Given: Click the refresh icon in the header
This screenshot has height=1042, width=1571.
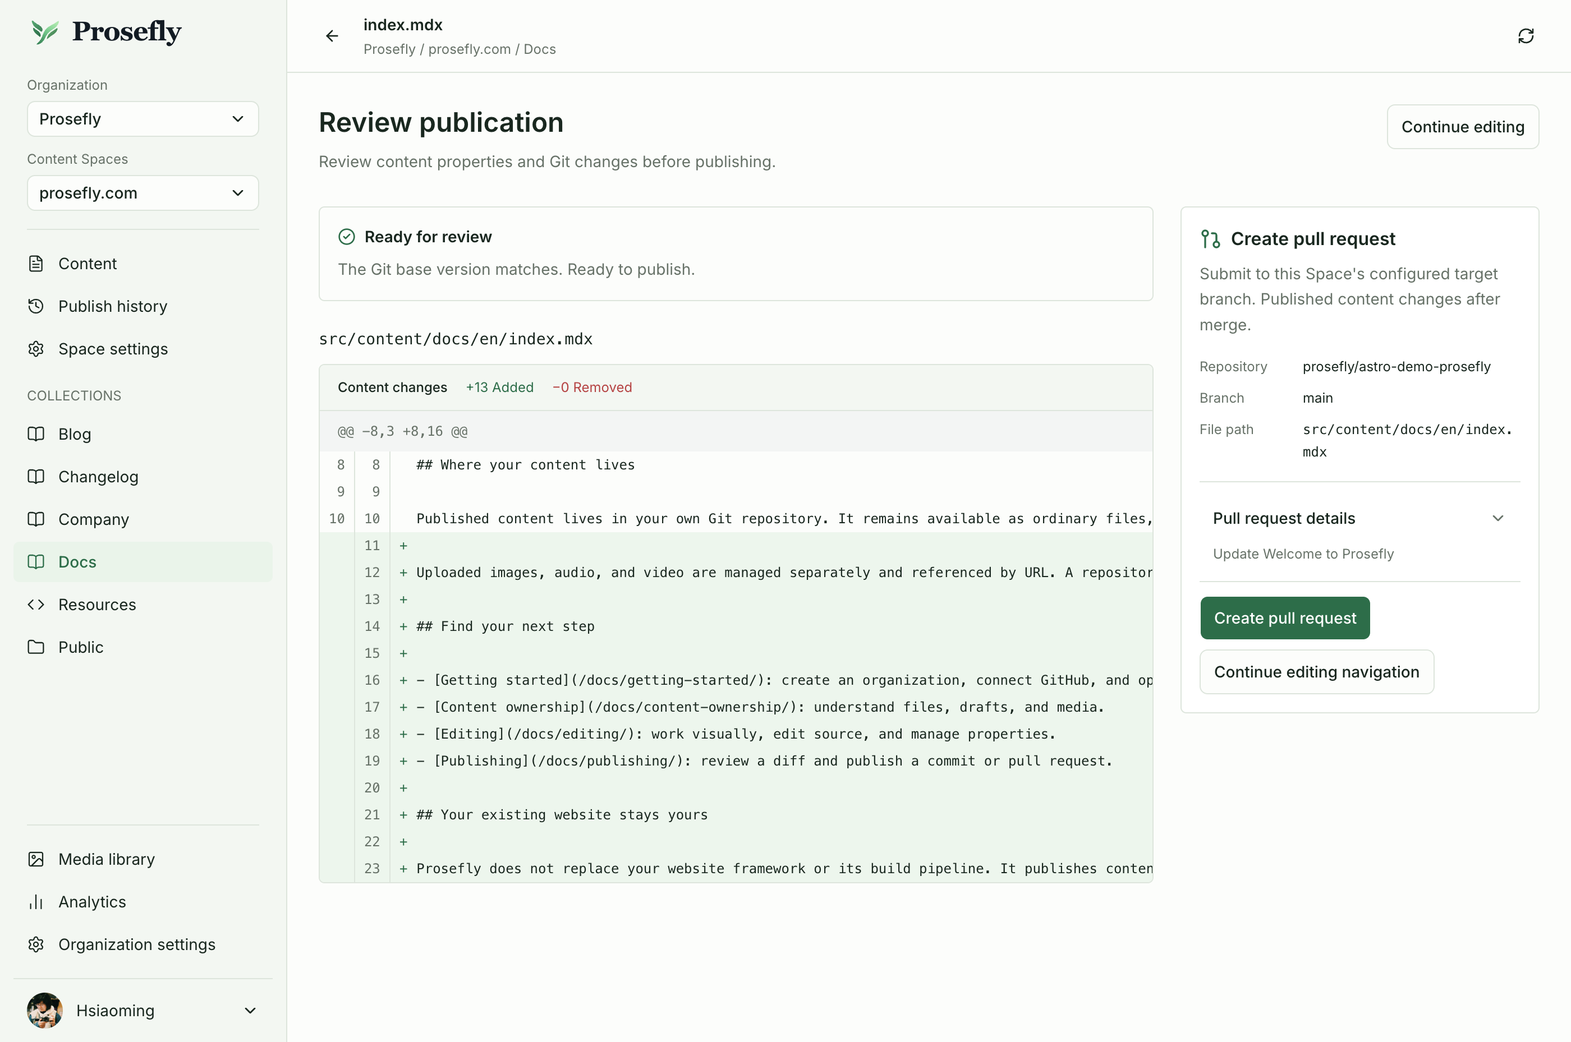Looking at the screenshot, I should 1525,36.
